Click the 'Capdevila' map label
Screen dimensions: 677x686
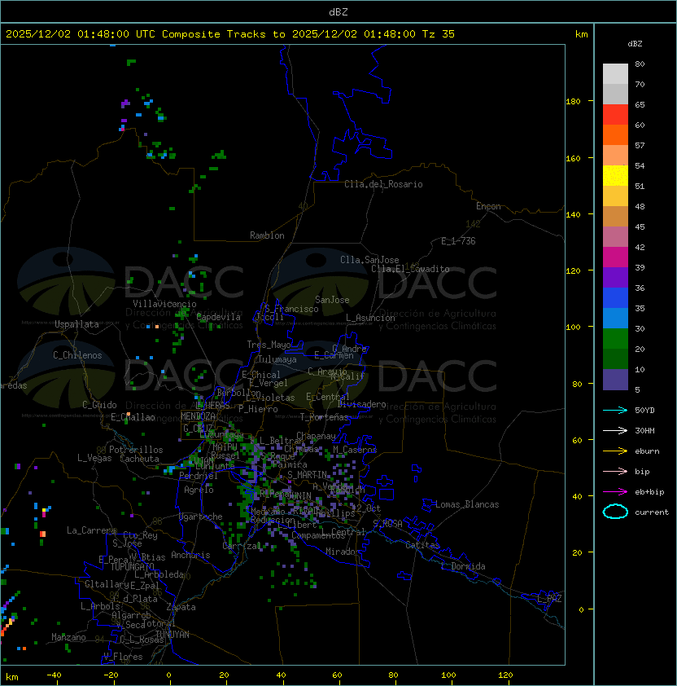[218, 317]
